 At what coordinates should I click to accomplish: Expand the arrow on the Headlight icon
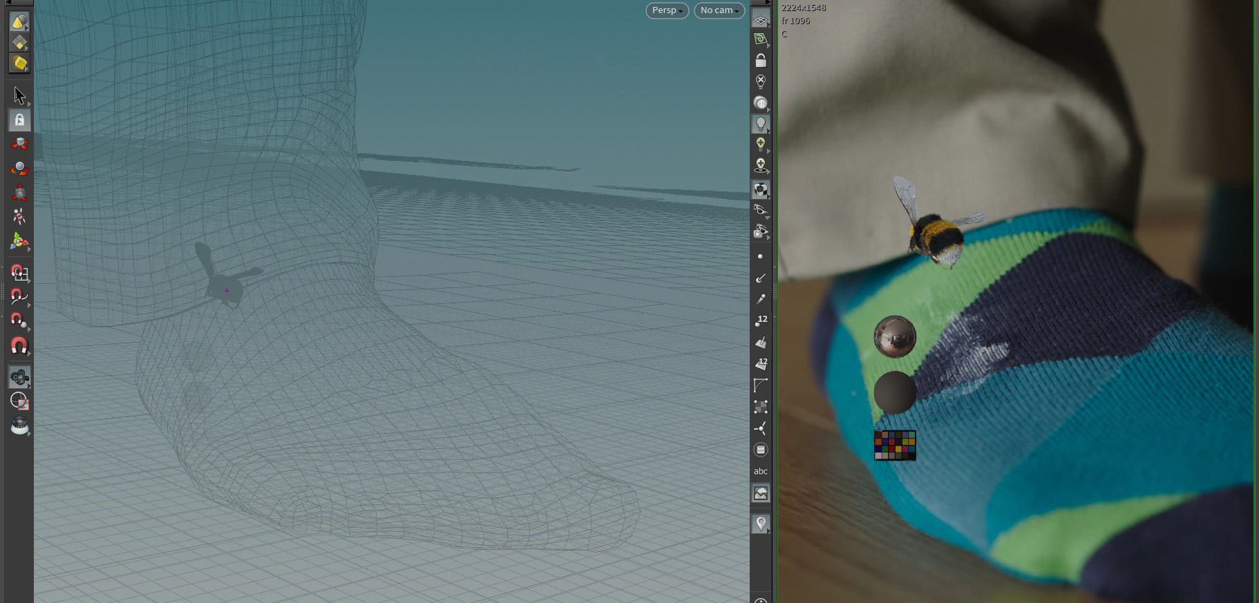click(x=768, y=111)
